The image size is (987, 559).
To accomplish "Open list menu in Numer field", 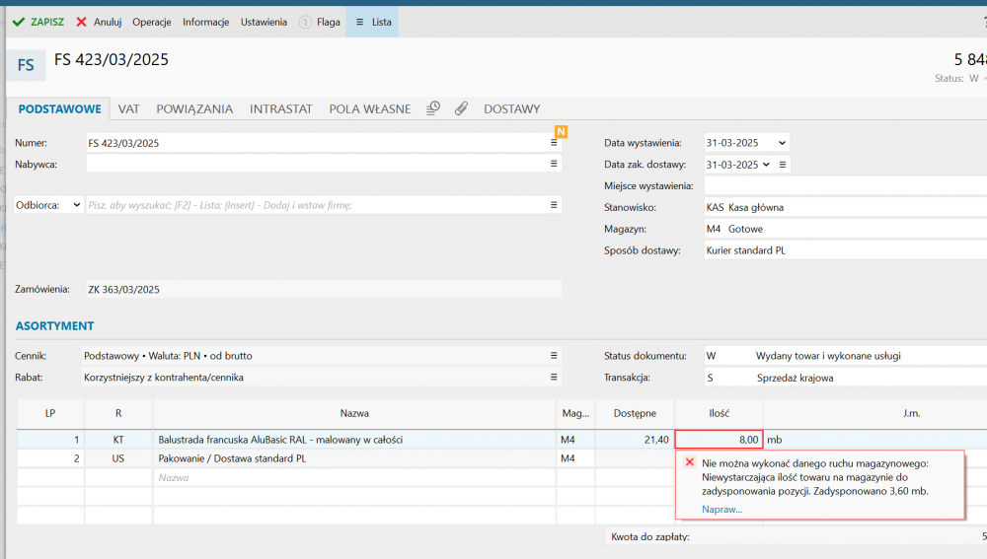I will click(x=554, y=143).
